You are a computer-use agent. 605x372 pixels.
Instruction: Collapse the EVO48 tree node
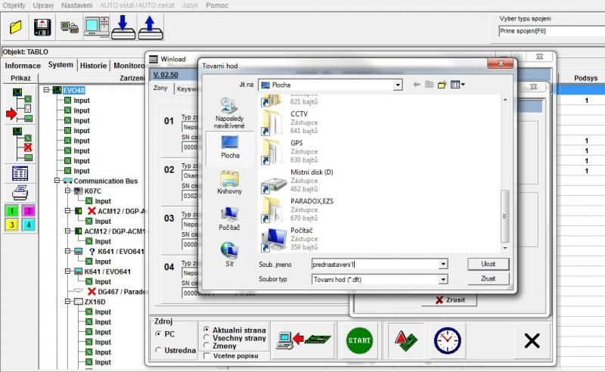47,90
